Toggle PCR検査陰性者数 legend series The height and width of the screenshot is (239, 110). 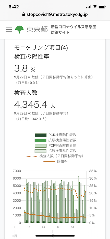click(56, 145)
